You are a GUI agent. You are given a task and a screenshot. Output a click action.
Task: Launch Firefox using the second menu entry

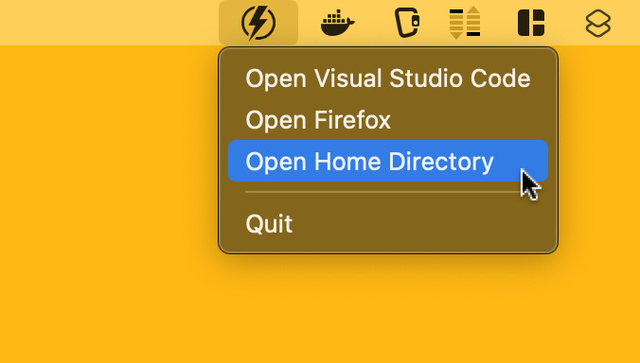(388, 120)
